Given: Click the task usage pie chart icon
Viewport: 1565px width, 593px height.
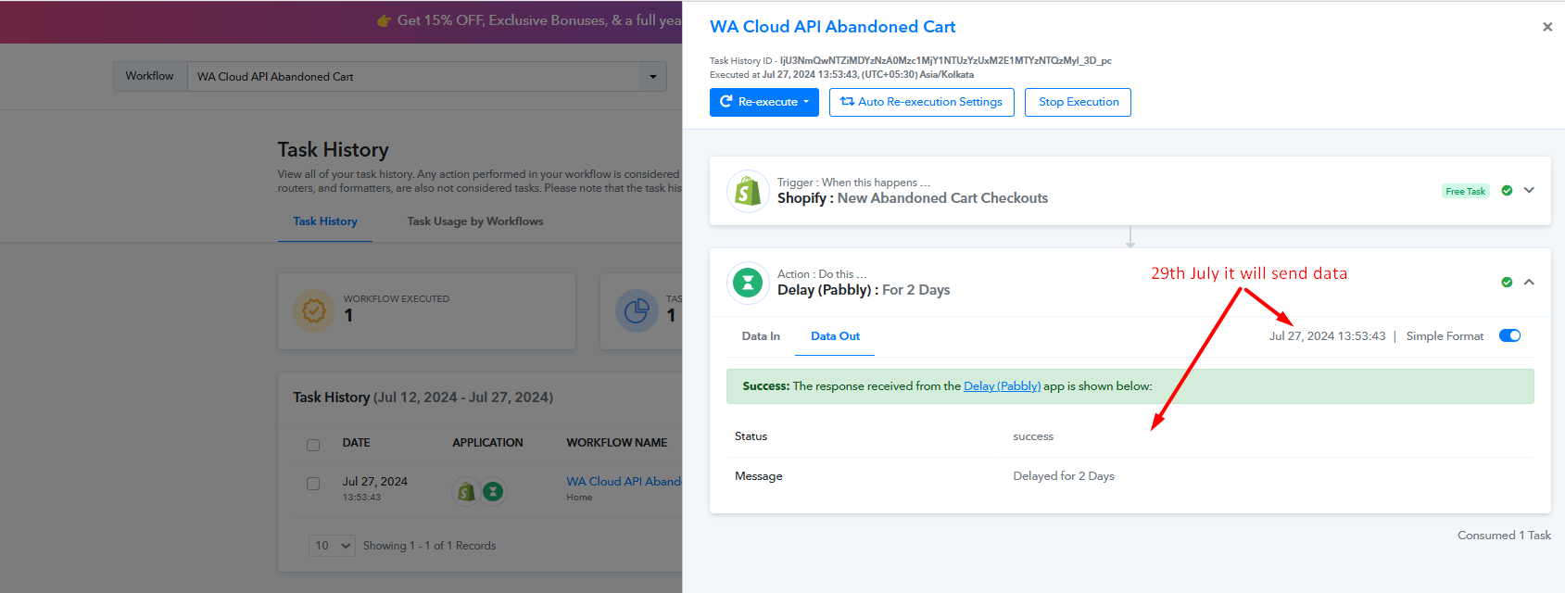Looking at the screenshot, I should pos(637,311).
